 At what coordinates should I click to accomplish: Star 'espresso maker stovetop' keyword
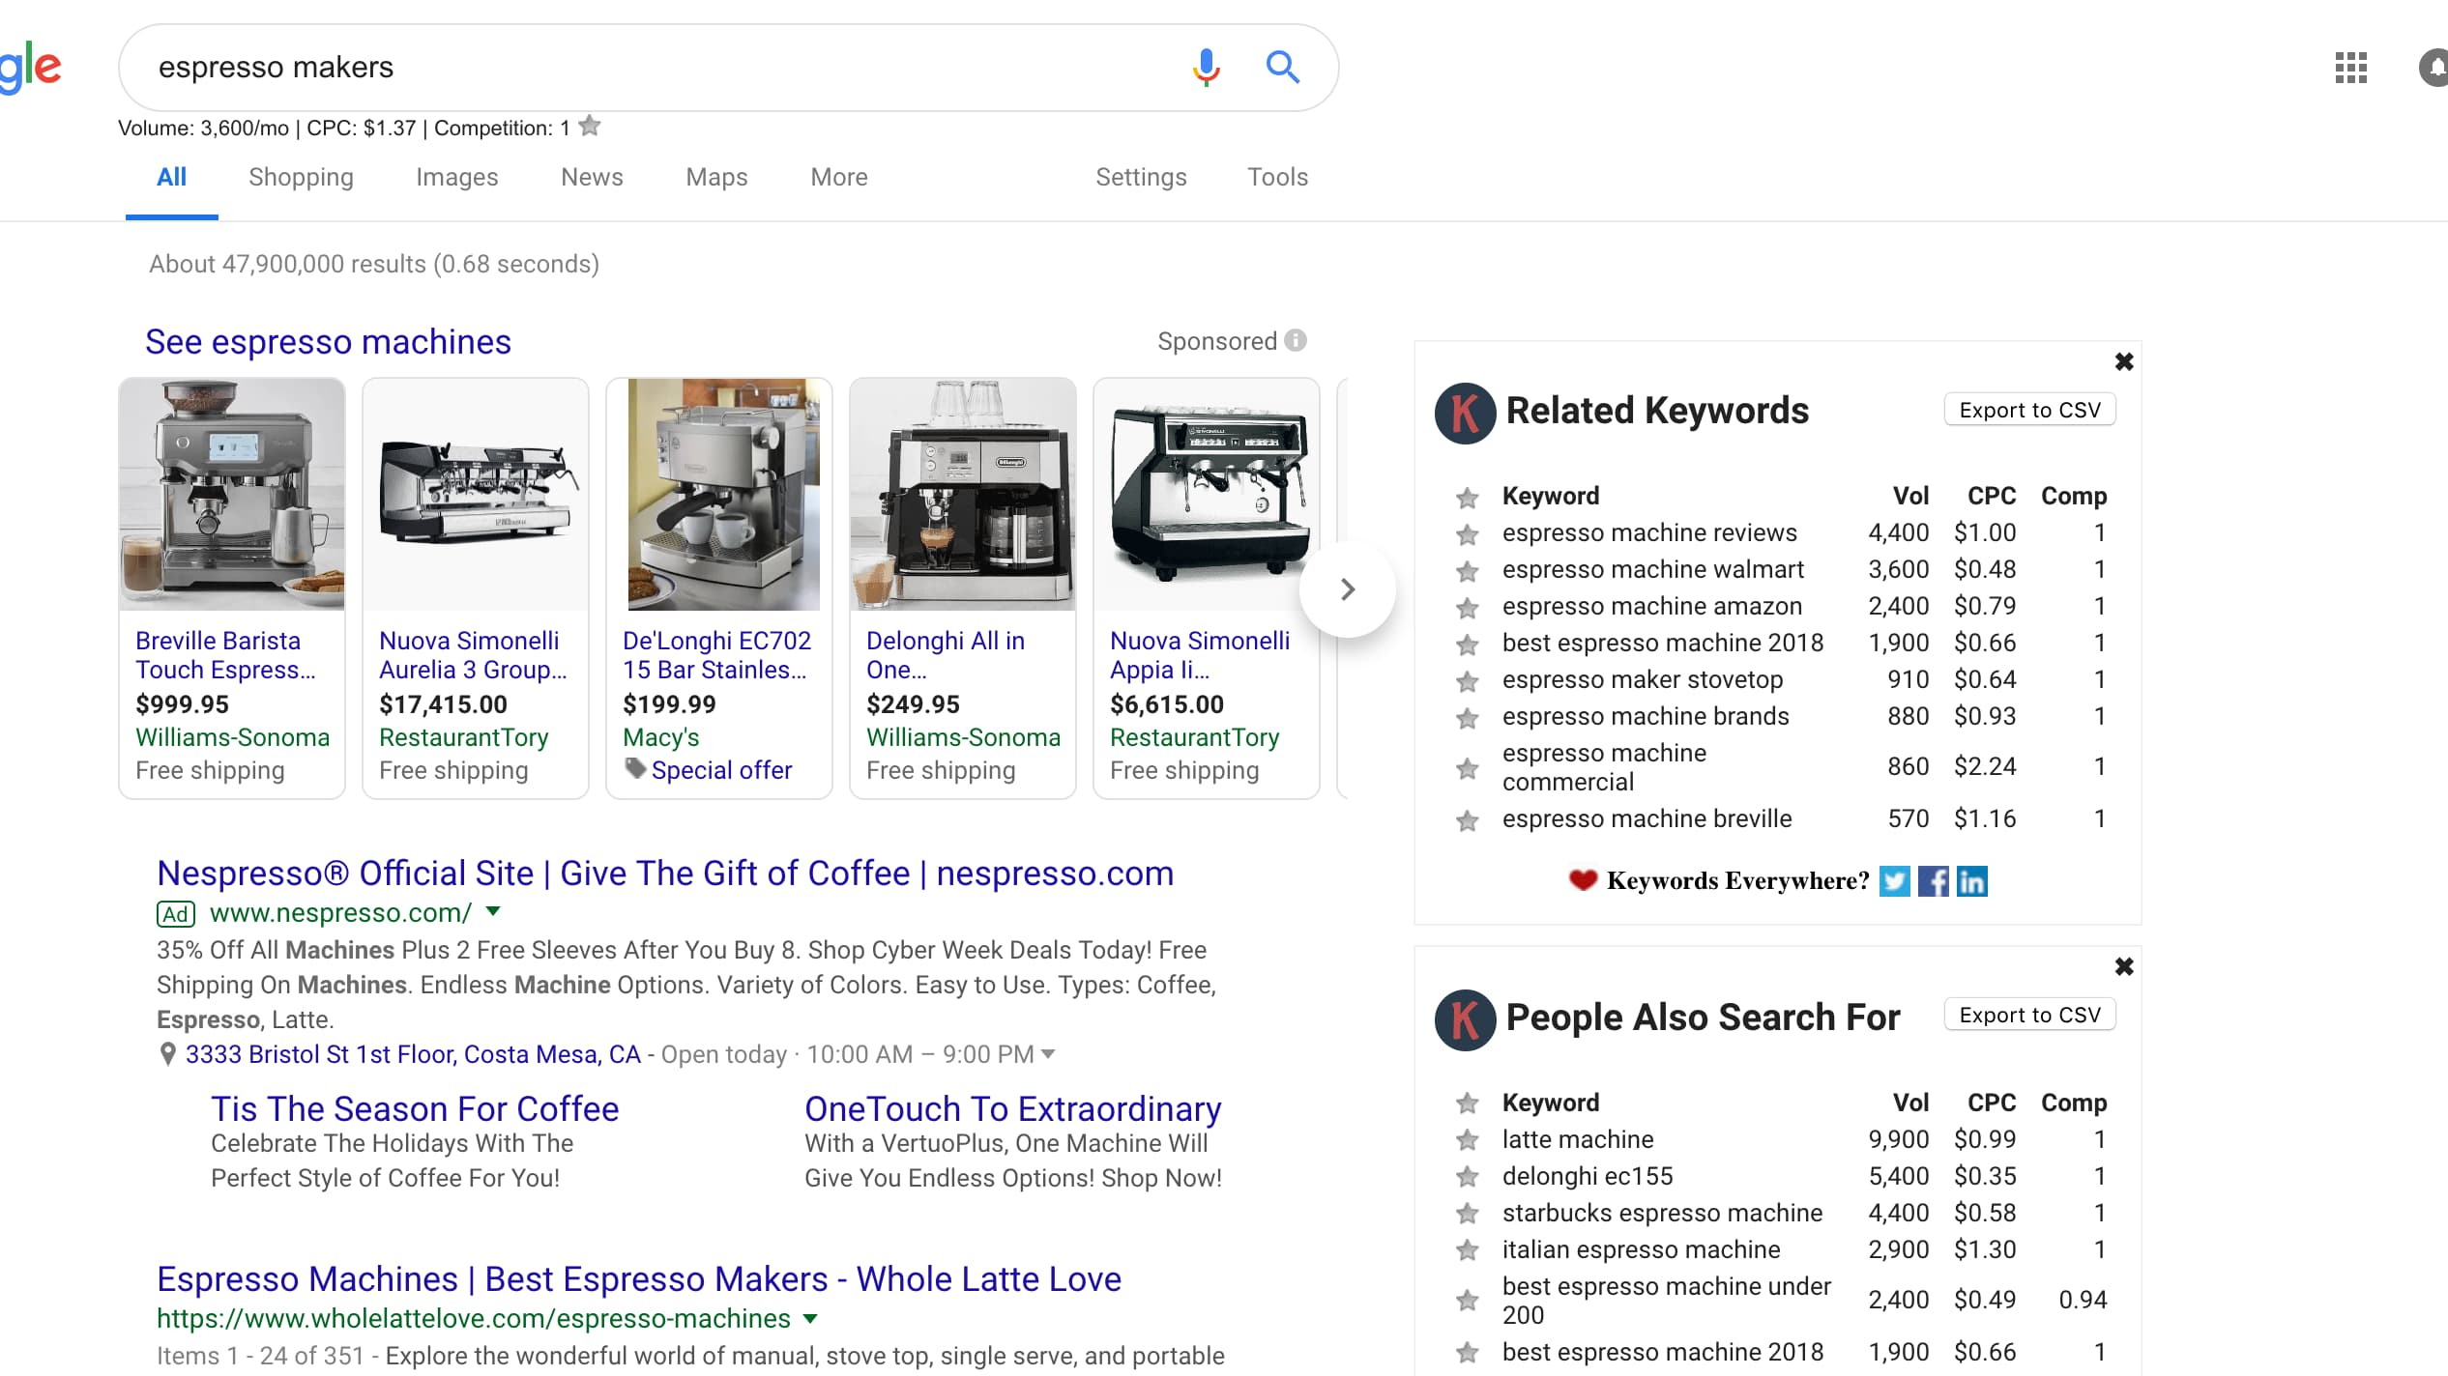1467,680
